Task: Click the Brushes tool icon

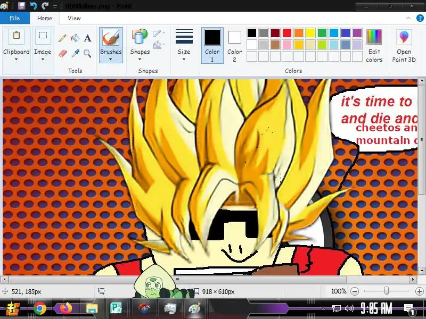Action: tap(111, 37)
